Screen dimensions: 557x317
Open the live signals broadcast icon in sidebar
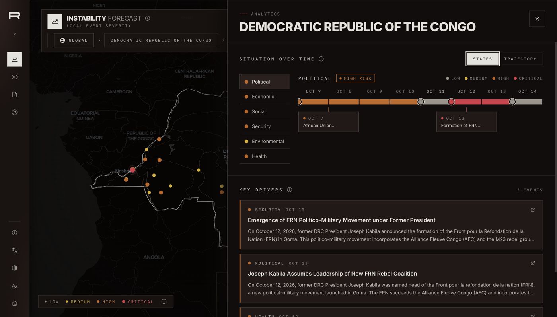14,77
